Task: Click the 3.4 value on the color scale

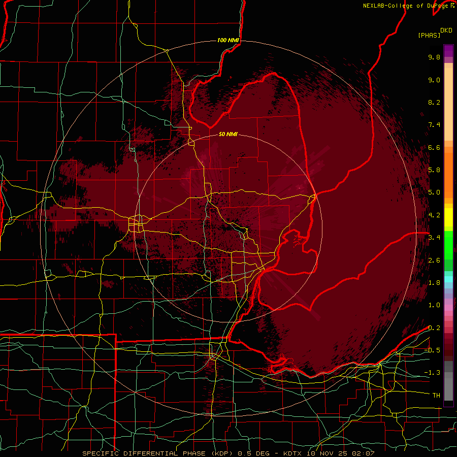Action: click(x=434, y=238)
